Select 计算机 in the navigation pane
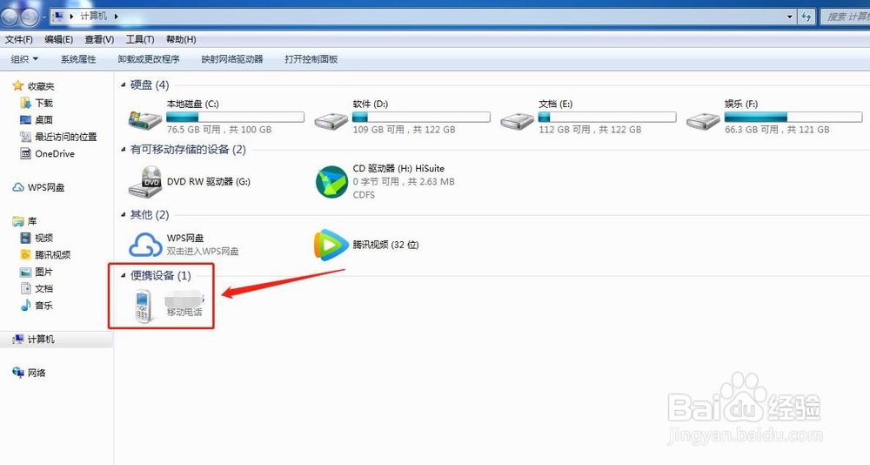 (x=34, y=339)
